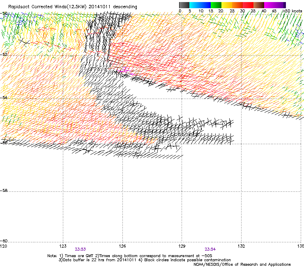The image size is (304, 267).
Task: Select the red 30-35 knots legend color
Action: [248, 5]
